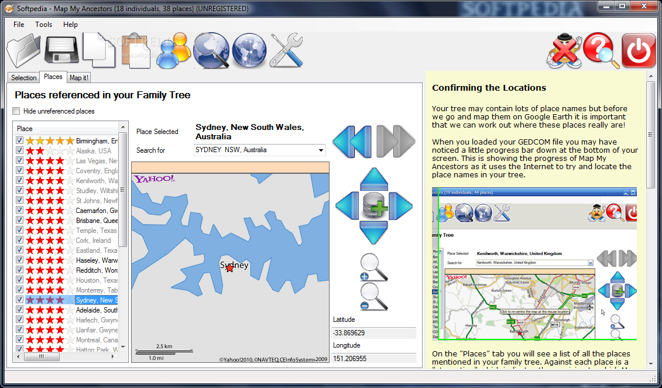This screenshot has height=388, width=662.
Task: Click the blank pages copy icon
Action: [x=99, y=50]
